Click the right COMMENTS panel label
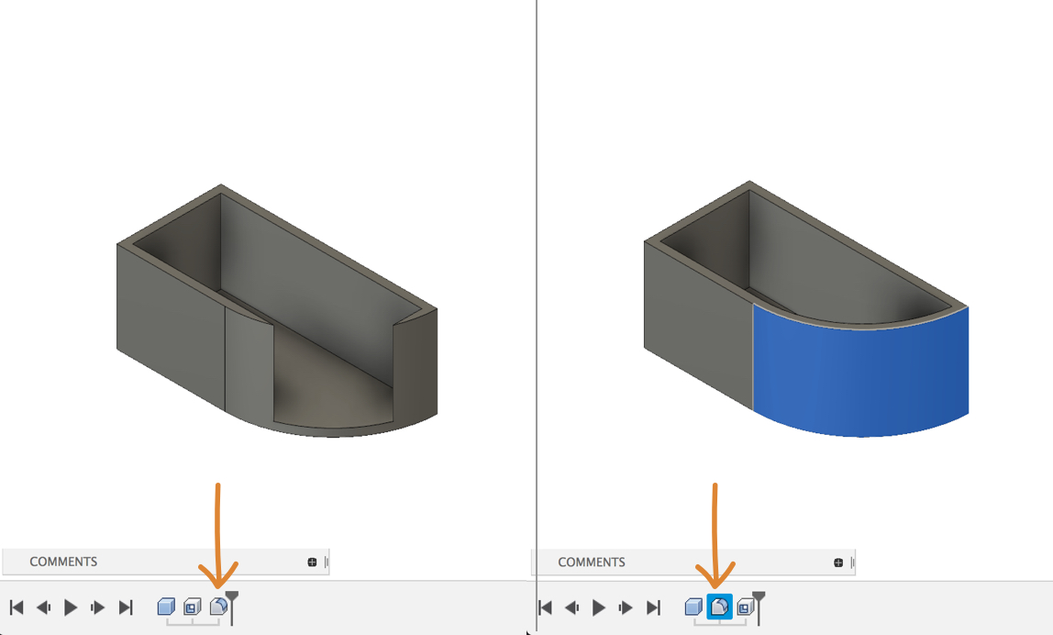1053x635 pixels. point(592,563)
